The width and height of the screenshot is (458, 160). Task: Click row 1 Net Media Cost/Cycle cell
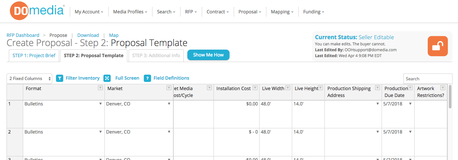click(x=194, y=114)
